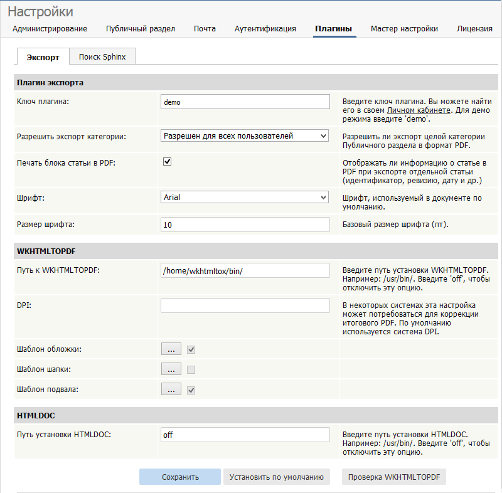Expand 'Разрешить экспорт категории' dropdown

(x=245, y=135)
